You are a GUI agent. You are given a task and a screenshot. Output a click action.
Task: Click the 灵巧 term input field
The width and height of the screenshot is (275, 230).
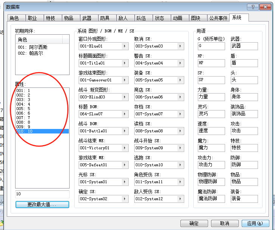click(x=211, y=114)
